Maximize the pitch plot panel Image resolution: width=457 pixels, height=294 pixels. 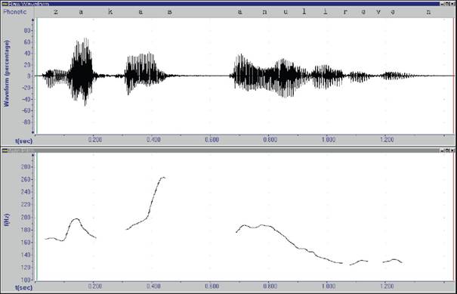tap(447, 150)
